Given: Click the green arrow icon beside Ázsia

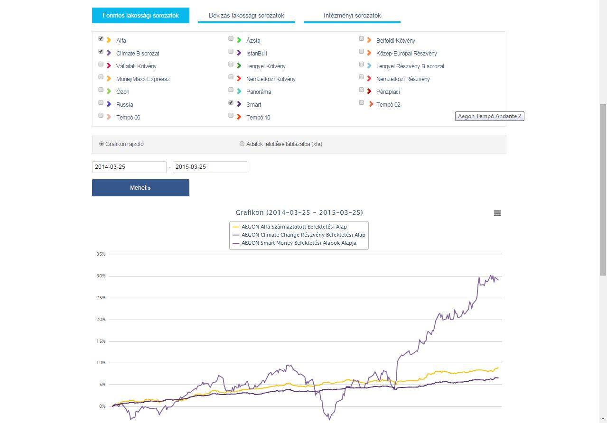Looking at the screenshot, I should 239,40.
